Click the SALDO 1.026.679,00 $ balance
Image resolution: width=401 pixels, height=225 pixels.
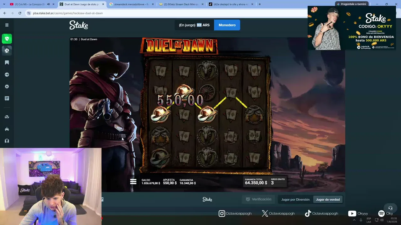[151, 182]
